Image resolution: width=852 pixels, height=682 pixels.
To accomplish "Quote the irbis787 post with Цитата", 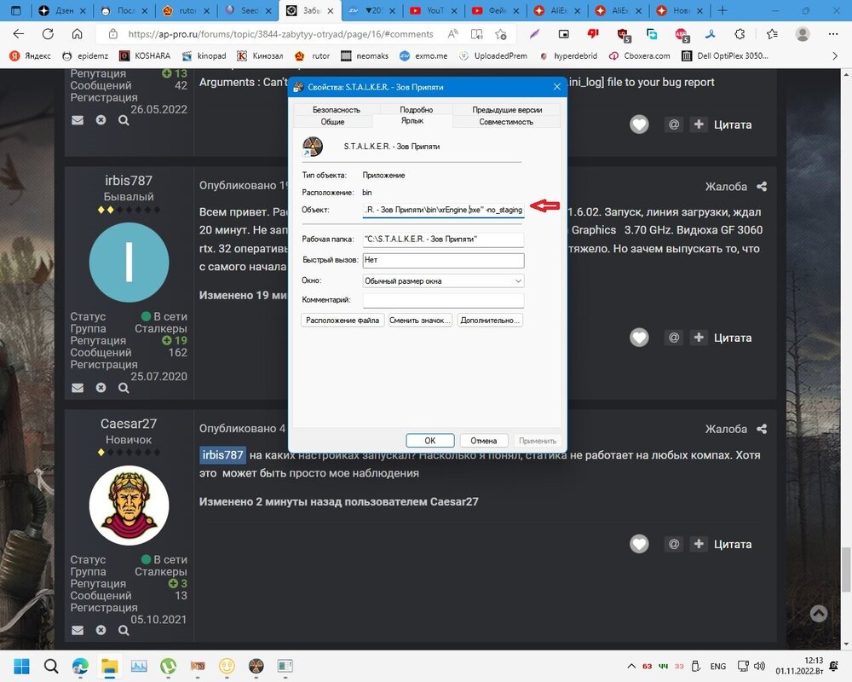I will click(x=733, y=338).
